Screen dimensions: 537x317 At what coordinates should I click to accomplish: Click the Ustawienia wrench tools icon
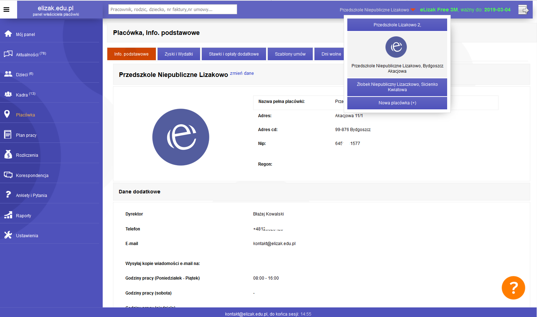click(x=8, y=235)
